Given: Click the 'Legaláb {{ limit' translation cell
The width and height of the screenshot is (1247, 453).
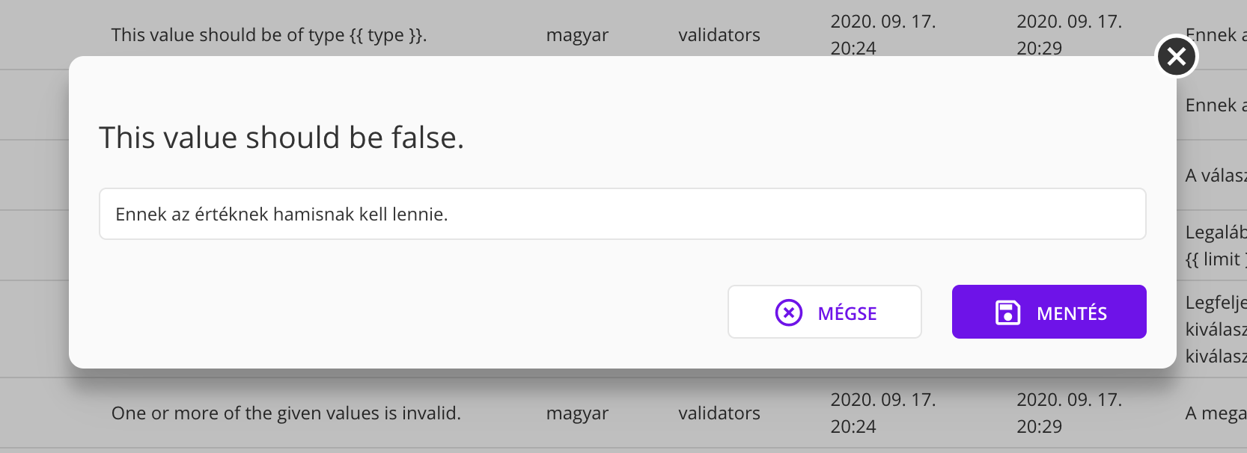Looking at the screenshot, I should tap(1215, 246).
